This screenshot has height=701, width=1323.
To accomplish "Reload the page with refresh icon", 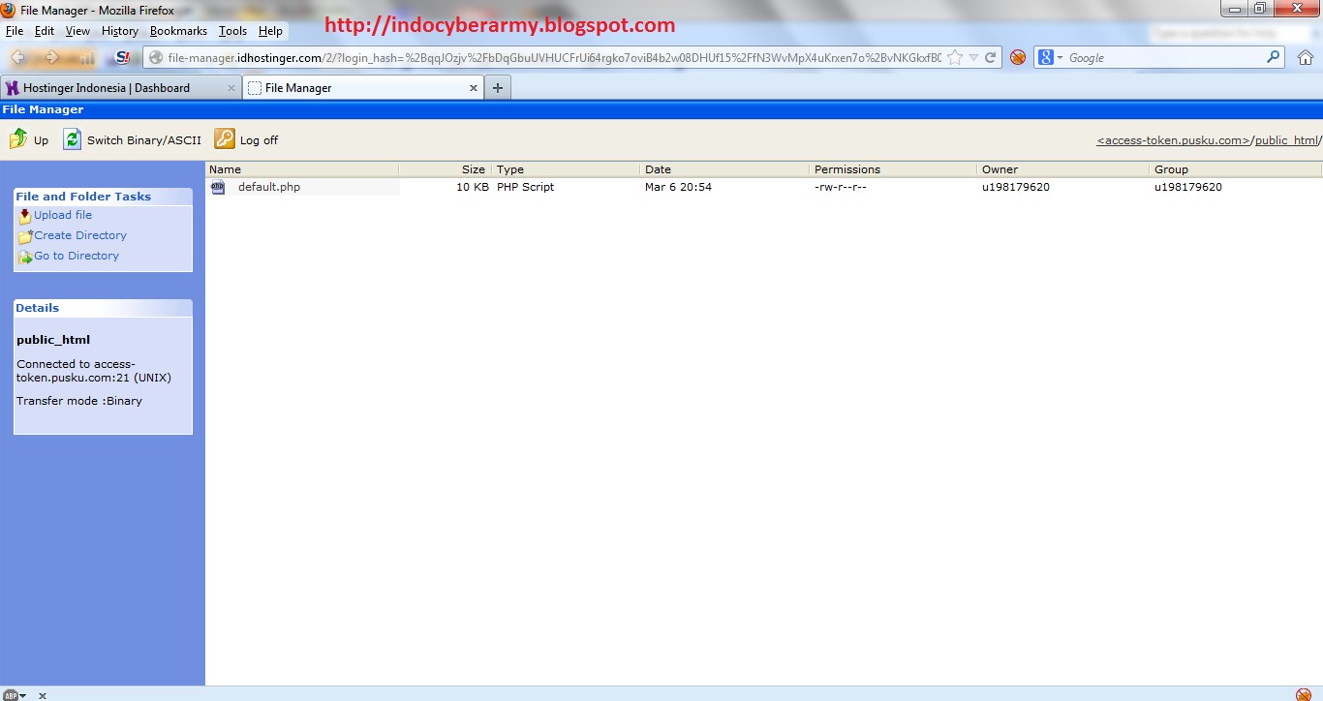I will [x=991, y=58].
